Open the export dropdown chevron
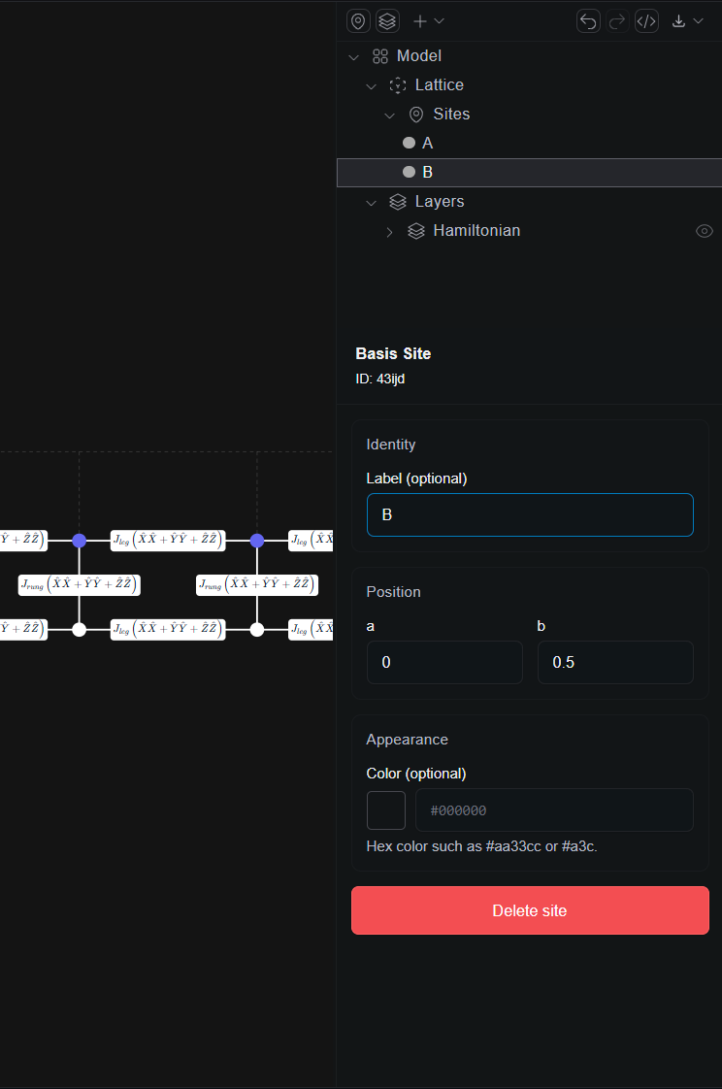This screenshot has width=722, height=1089. tap(699, 21)
